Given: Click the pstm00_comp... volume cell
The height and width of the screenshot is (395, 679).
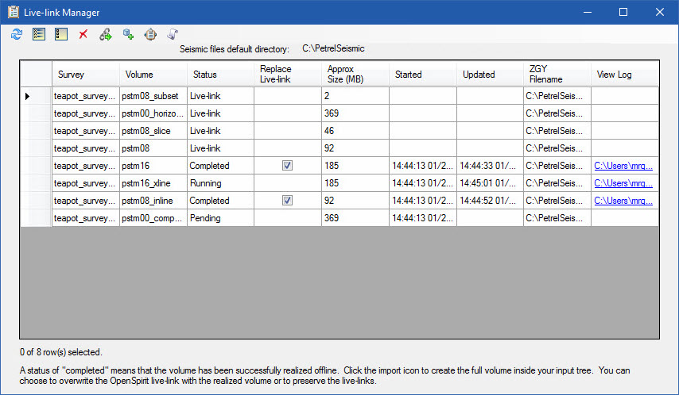Looking at the screenshot, I should [x=153, y=218].
